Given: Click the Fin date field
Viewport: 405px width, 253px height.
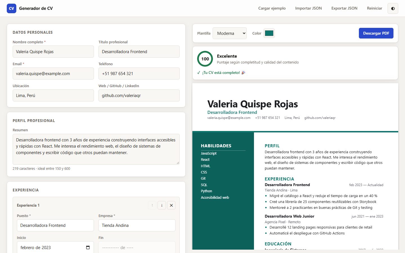Looking at the screenshot, I should 137,247.
